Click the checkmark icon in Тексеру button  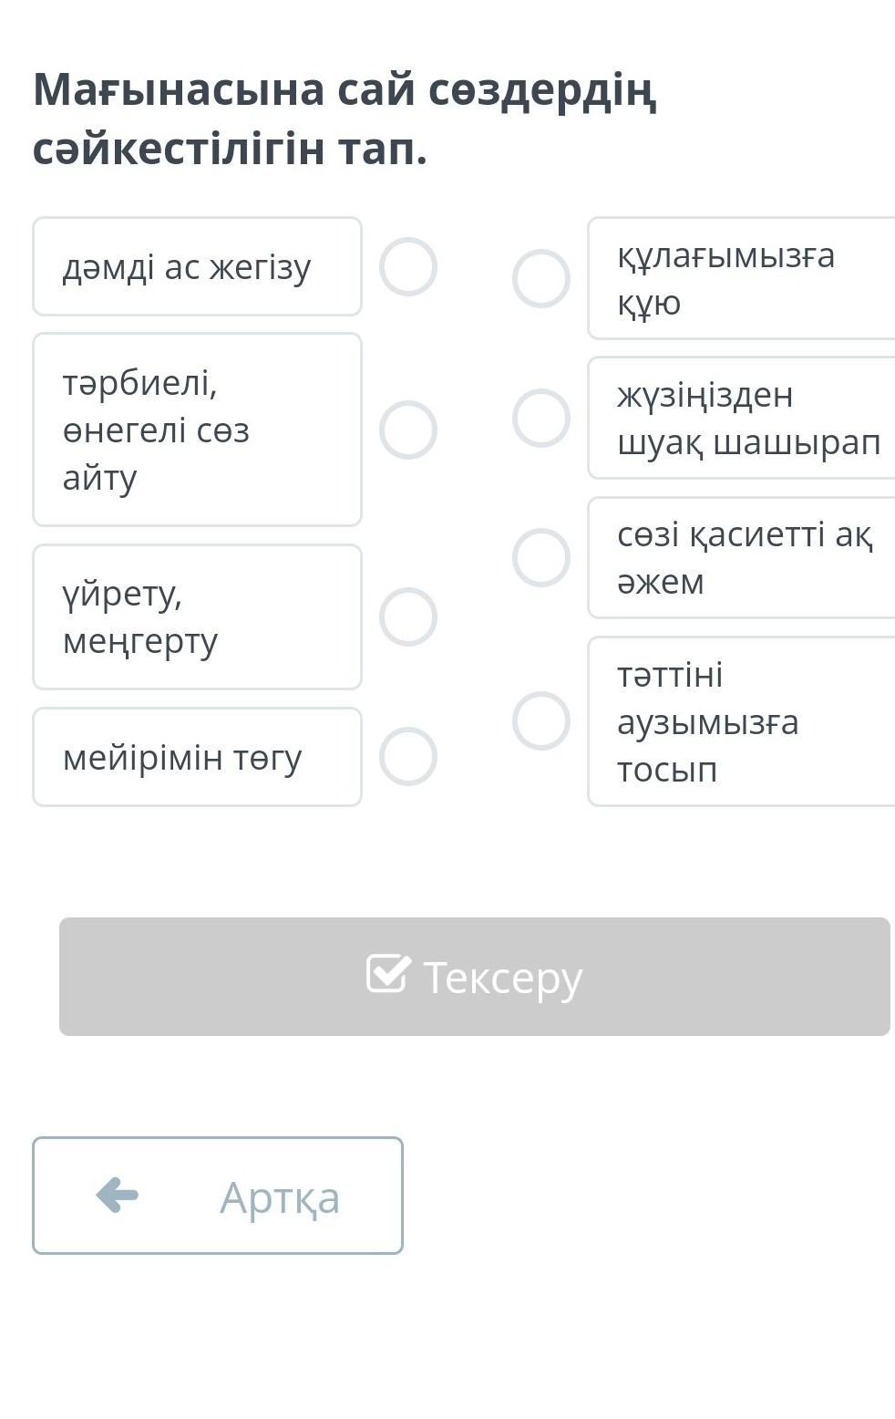[388, 974]
